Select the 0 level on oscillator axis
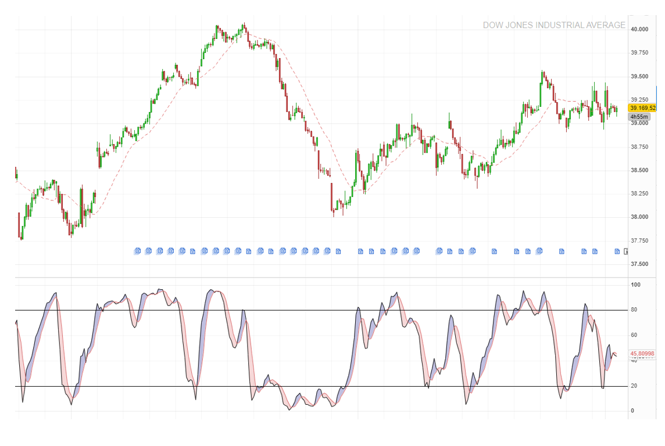This screenshot has width=665, height=446. 632,411
